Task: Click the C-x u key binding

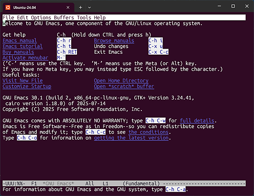Action: click(155, 46)
